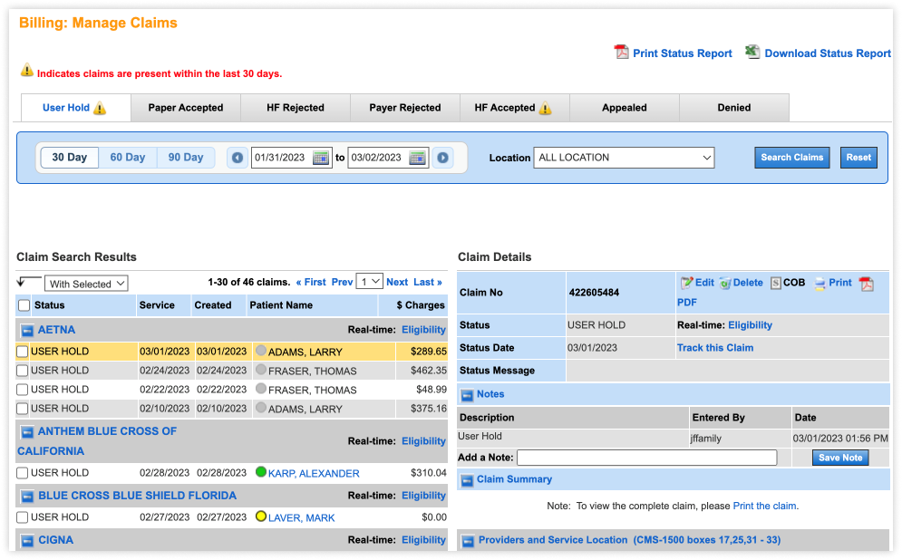Open the With Selected dropdown
Screen dimensions: 902x560
86,284
